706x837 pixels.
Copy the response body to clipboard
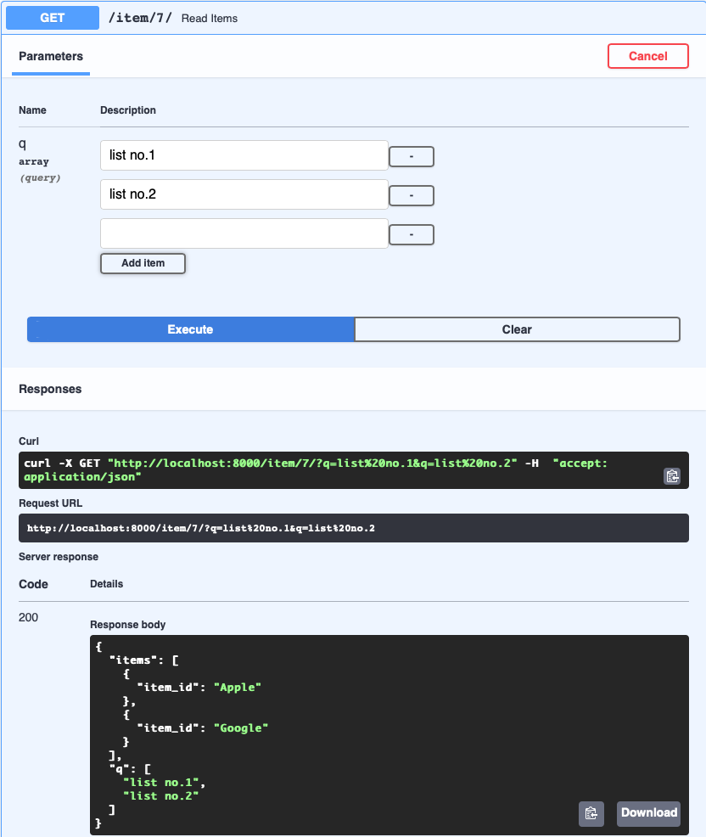click(x=591, y=813)
